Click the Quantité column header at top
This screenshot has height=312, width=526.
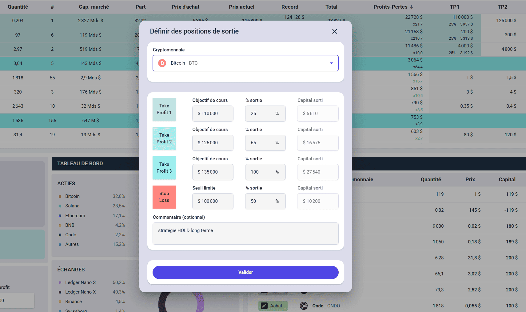[x=18, y=7]
